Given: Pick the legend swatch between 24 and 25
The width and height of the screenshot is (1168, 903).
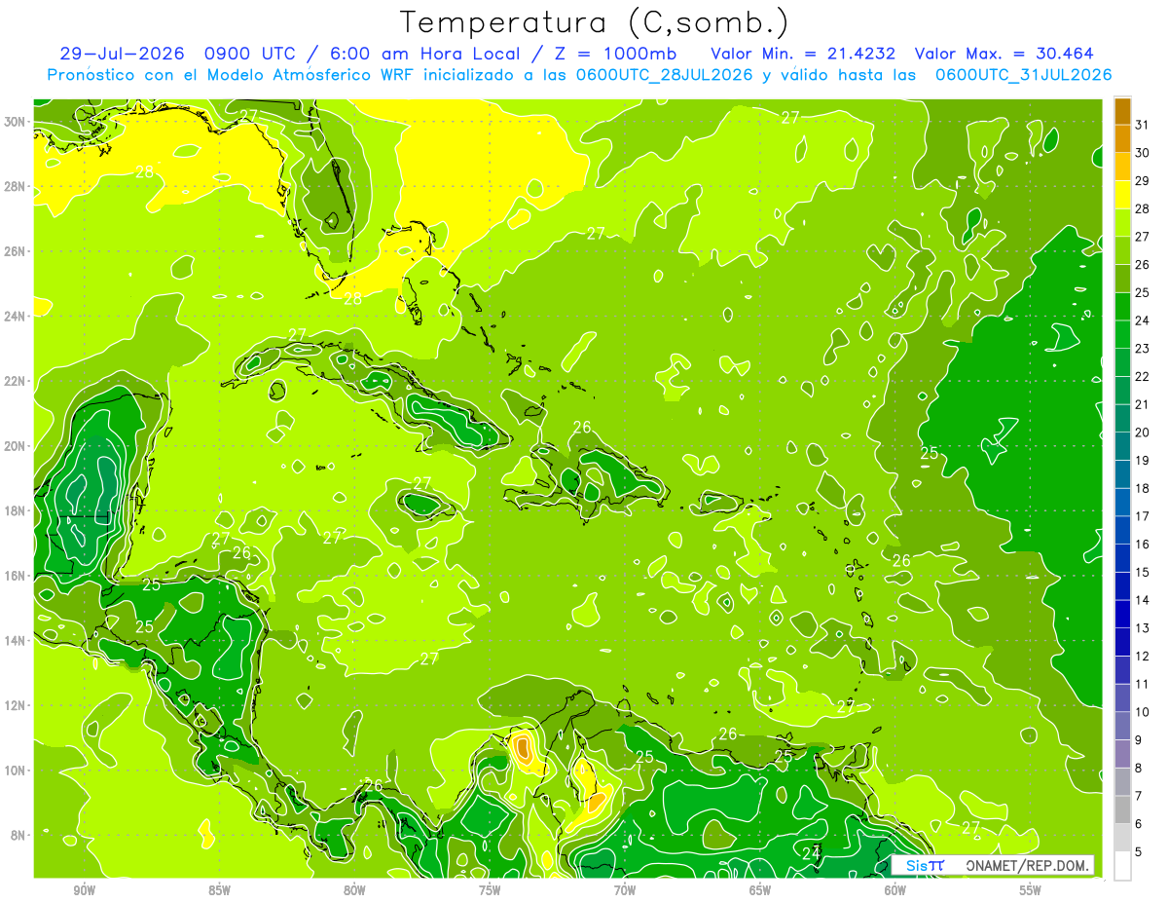Looking at the screenshot, I should tap(1122, 307).
